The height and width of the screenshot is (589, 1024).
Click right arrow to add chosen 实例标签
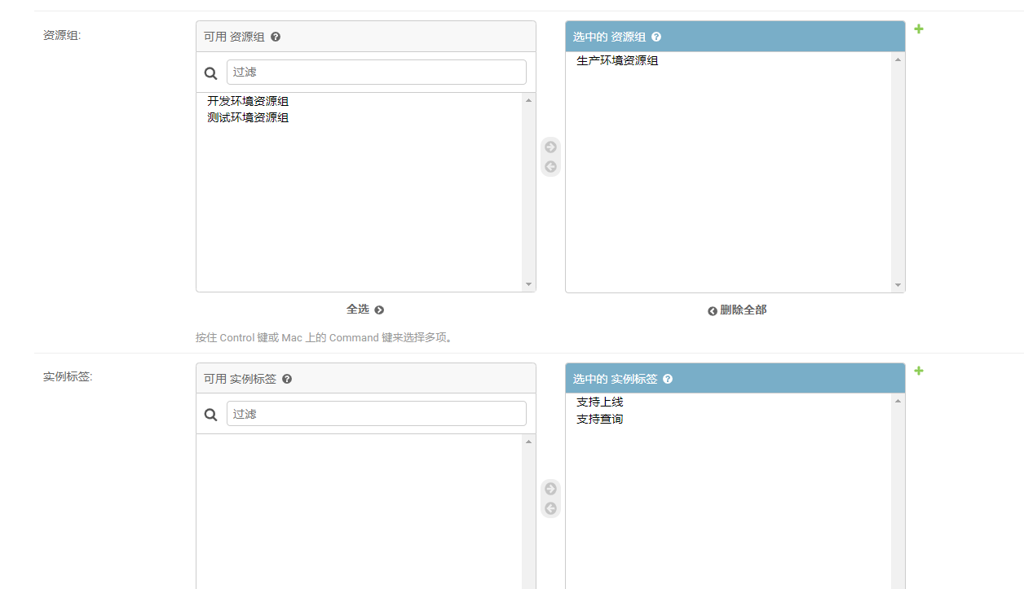550,489
